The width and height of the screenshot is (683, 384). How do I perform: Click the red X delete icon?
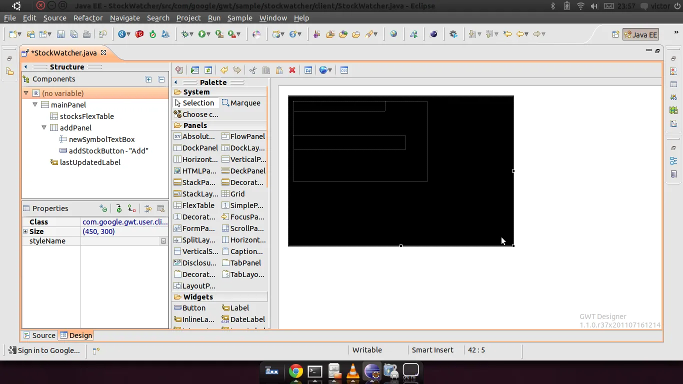(292, 70)
